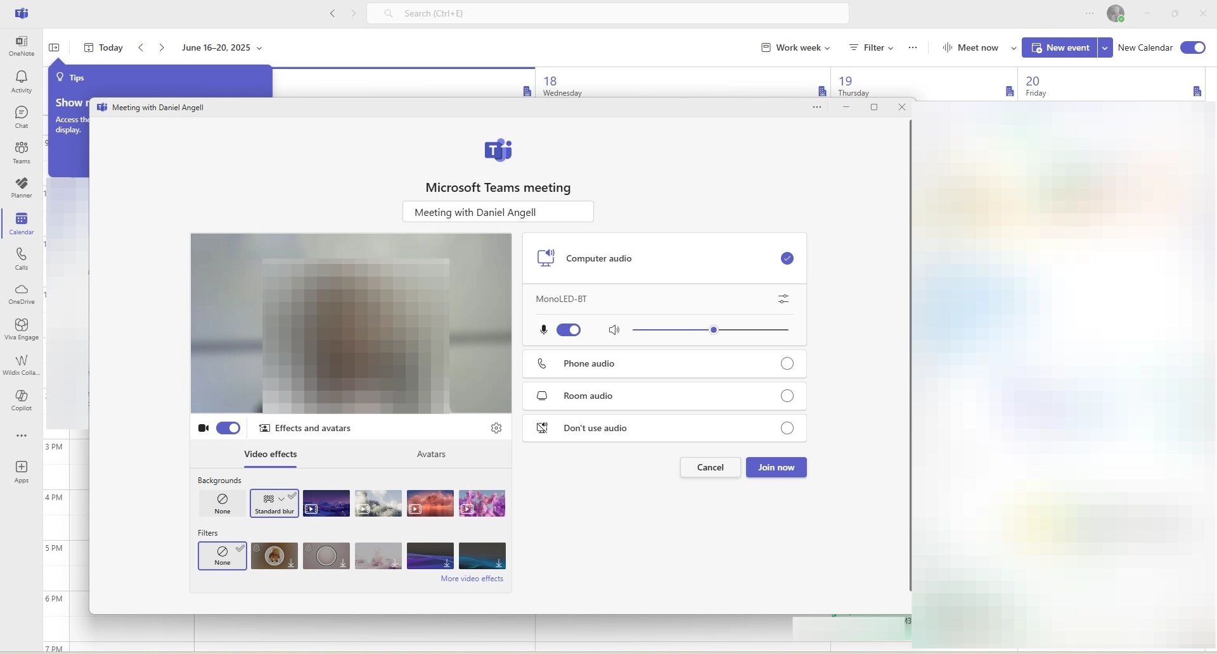1217x654 pixels.
Task: Open the Apps store icon
Action: [x=22, y=472]
